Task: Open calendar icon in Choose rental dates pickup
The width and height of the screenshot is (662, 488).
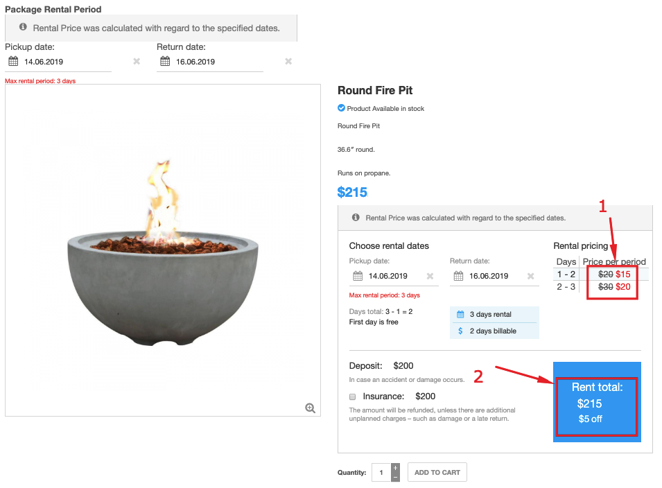Action: click(x=358, y=276)
